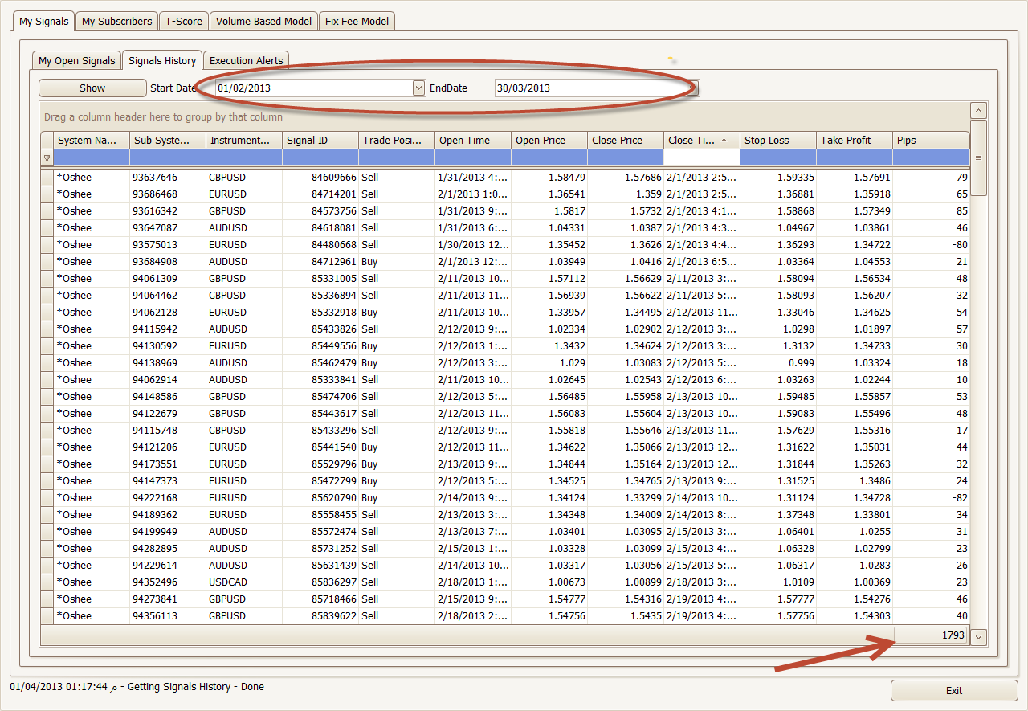Sort by Sub System column header
This screenshot has height=711, width=1028.
click(168, 140)
